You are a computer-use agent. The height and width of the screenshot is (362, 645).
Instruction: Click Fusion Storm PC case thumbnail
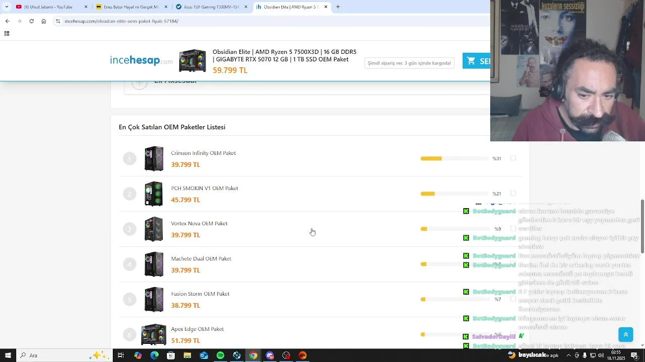(x=154, y=300)
